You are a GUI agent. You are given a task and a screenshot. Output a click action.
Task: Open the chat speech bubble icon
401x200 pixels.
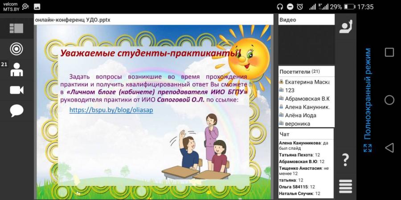[16, 111]
